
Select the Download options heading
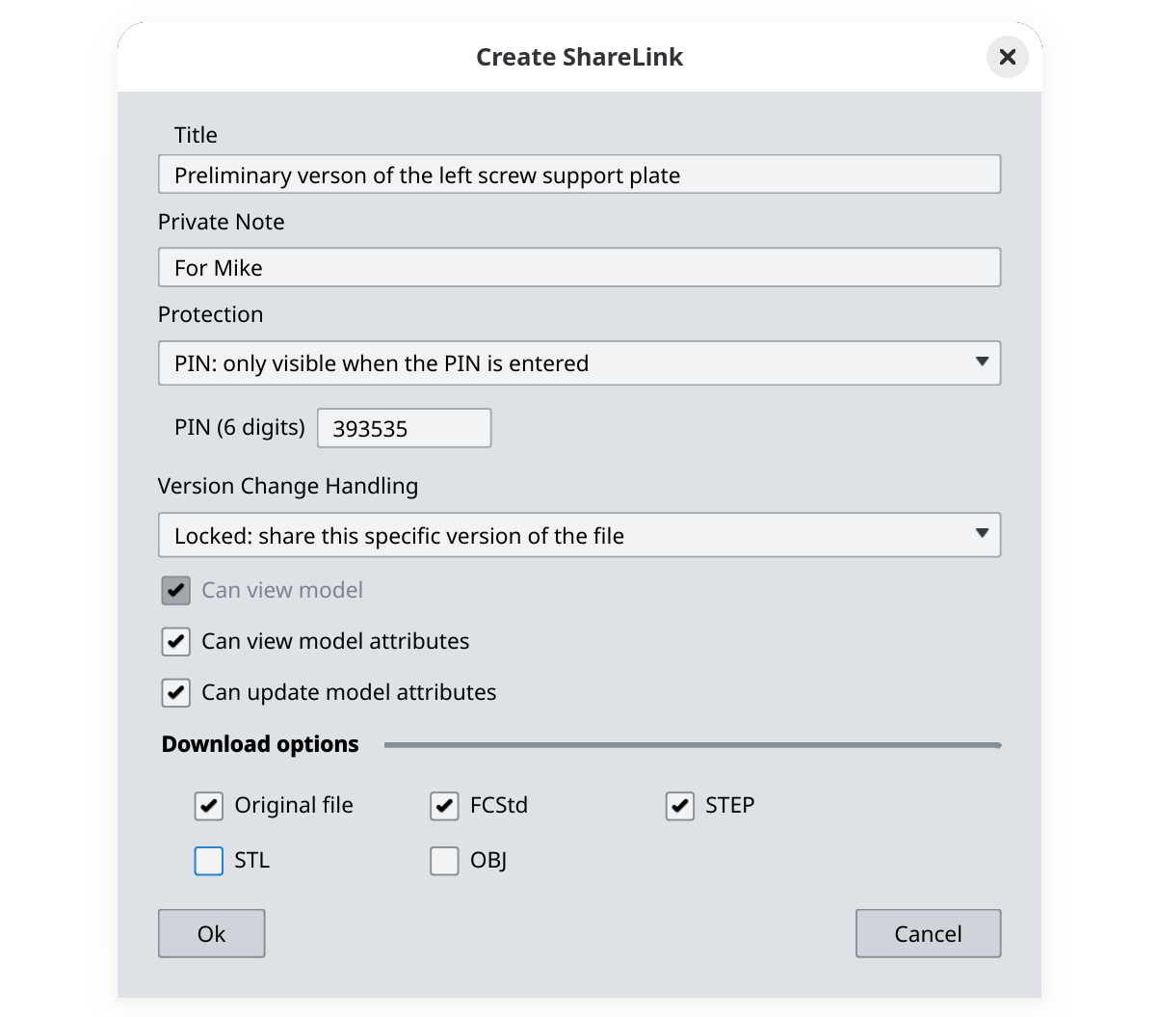(x=260, y=744)
